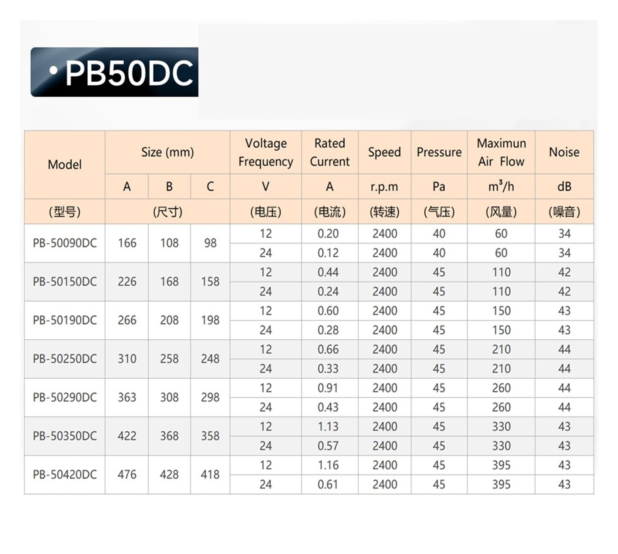Click the (风量) label cell

coord(501,212)
